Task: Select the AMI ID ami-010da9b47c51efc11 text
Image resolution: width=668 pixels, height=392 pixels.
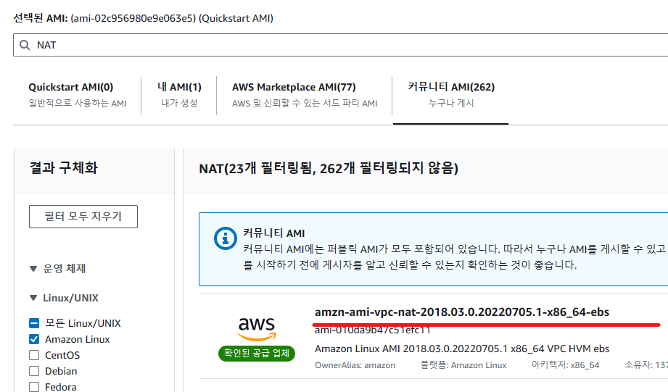Action: (373, 330)
